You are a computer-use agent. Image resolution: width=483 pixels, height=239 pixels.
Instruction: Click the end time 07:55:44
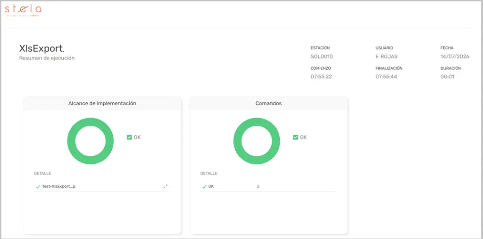point(386,77)
